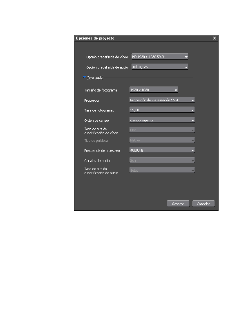Screen dimensions: 252x326
Task: Open the Opción predefinida de vídeo dropdown
Action: pyautogui.click(x=160, y=57)
